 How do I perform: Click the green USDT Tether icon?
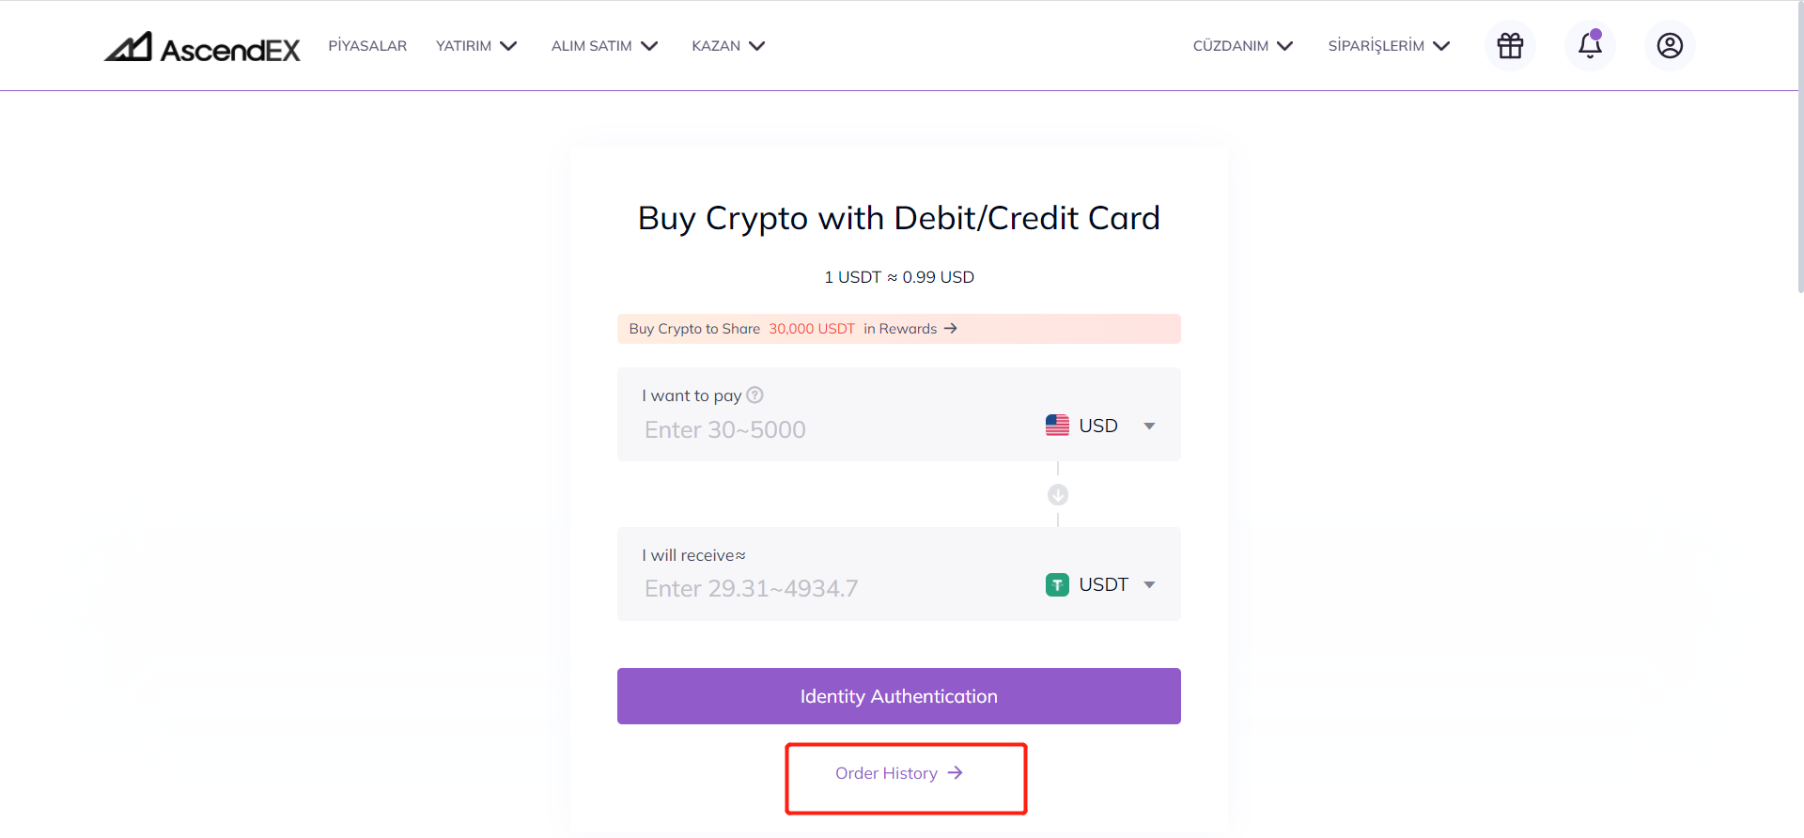coord(1057,584)
